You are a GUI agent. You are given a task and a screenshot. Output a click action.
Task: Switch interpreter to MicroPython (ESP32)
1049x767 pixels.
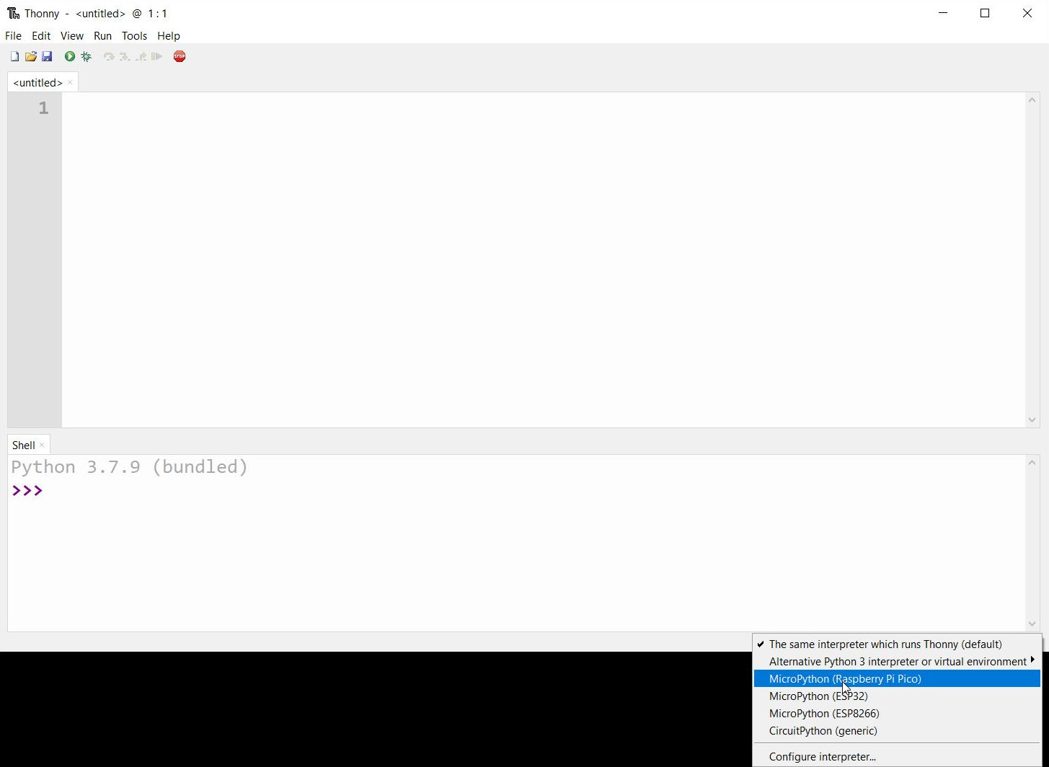(818, 696)
